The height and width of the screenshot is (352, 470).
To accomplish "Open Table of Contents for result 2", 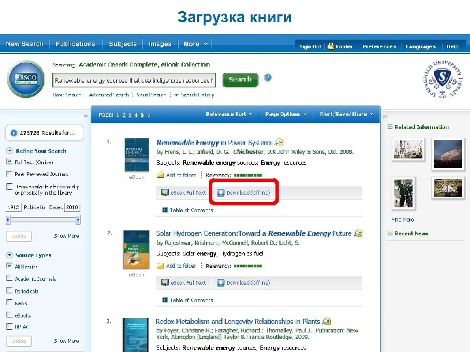I will point(187,300).
